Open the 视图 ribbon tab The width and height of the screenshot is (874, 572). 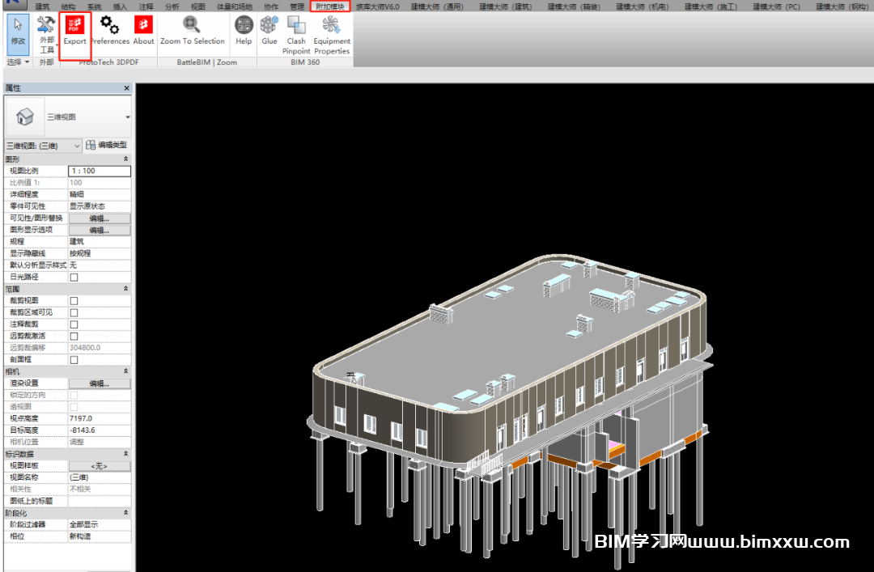click(x=197, y=6)
